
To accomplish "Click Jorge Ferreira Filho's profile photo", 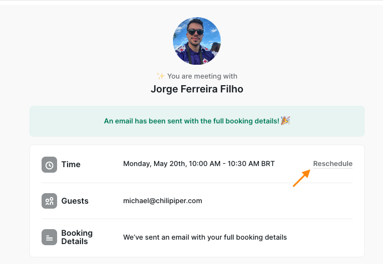I will click(x=197, y=41).
